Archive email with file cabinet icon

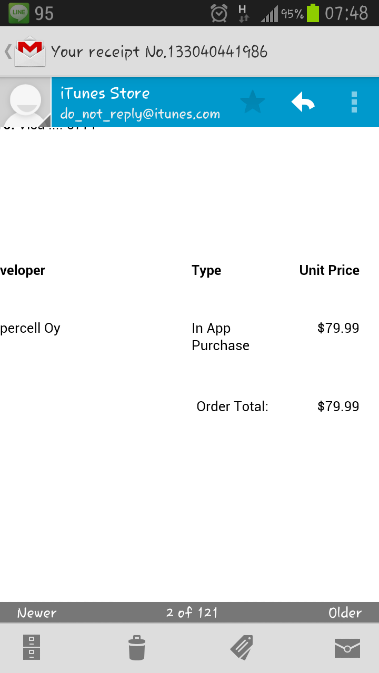pyautogui.click(x=32, y=647)
